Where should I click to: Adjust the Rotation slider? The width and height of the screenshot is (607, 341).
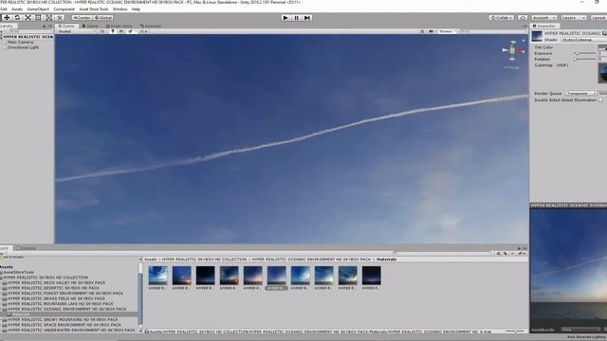585,59
